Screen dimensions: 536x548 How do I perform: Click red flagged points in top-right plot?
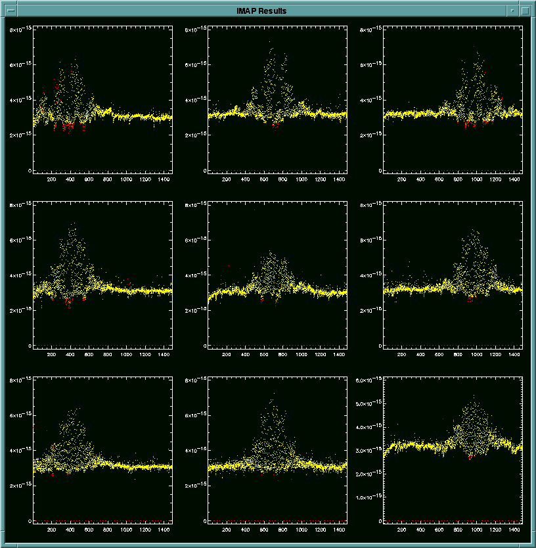470,123
